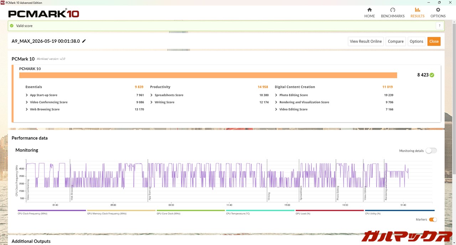The image size is (456, 245).
Task: Click the App Start-up marker in chart
Action: [150, 193]
